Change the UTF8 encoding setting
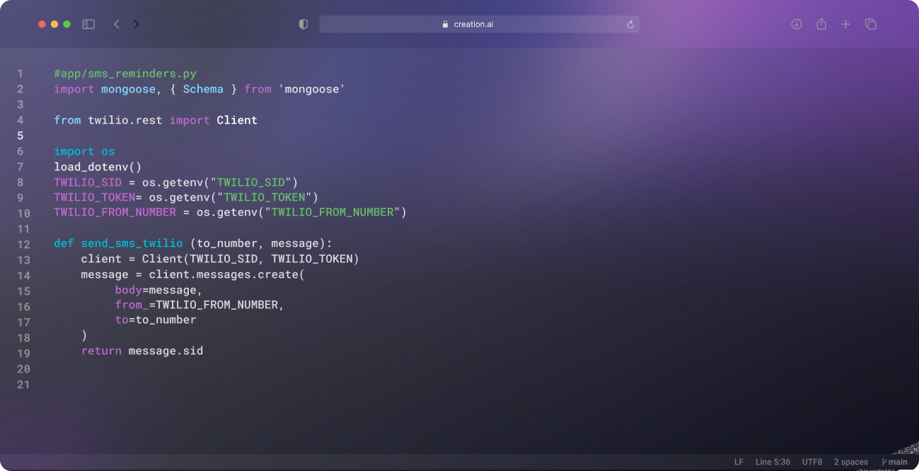 (x=812, y=462)
